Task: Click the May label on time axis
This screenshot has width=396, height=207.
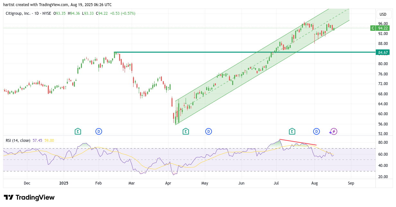Action: (x=205, y=183)
